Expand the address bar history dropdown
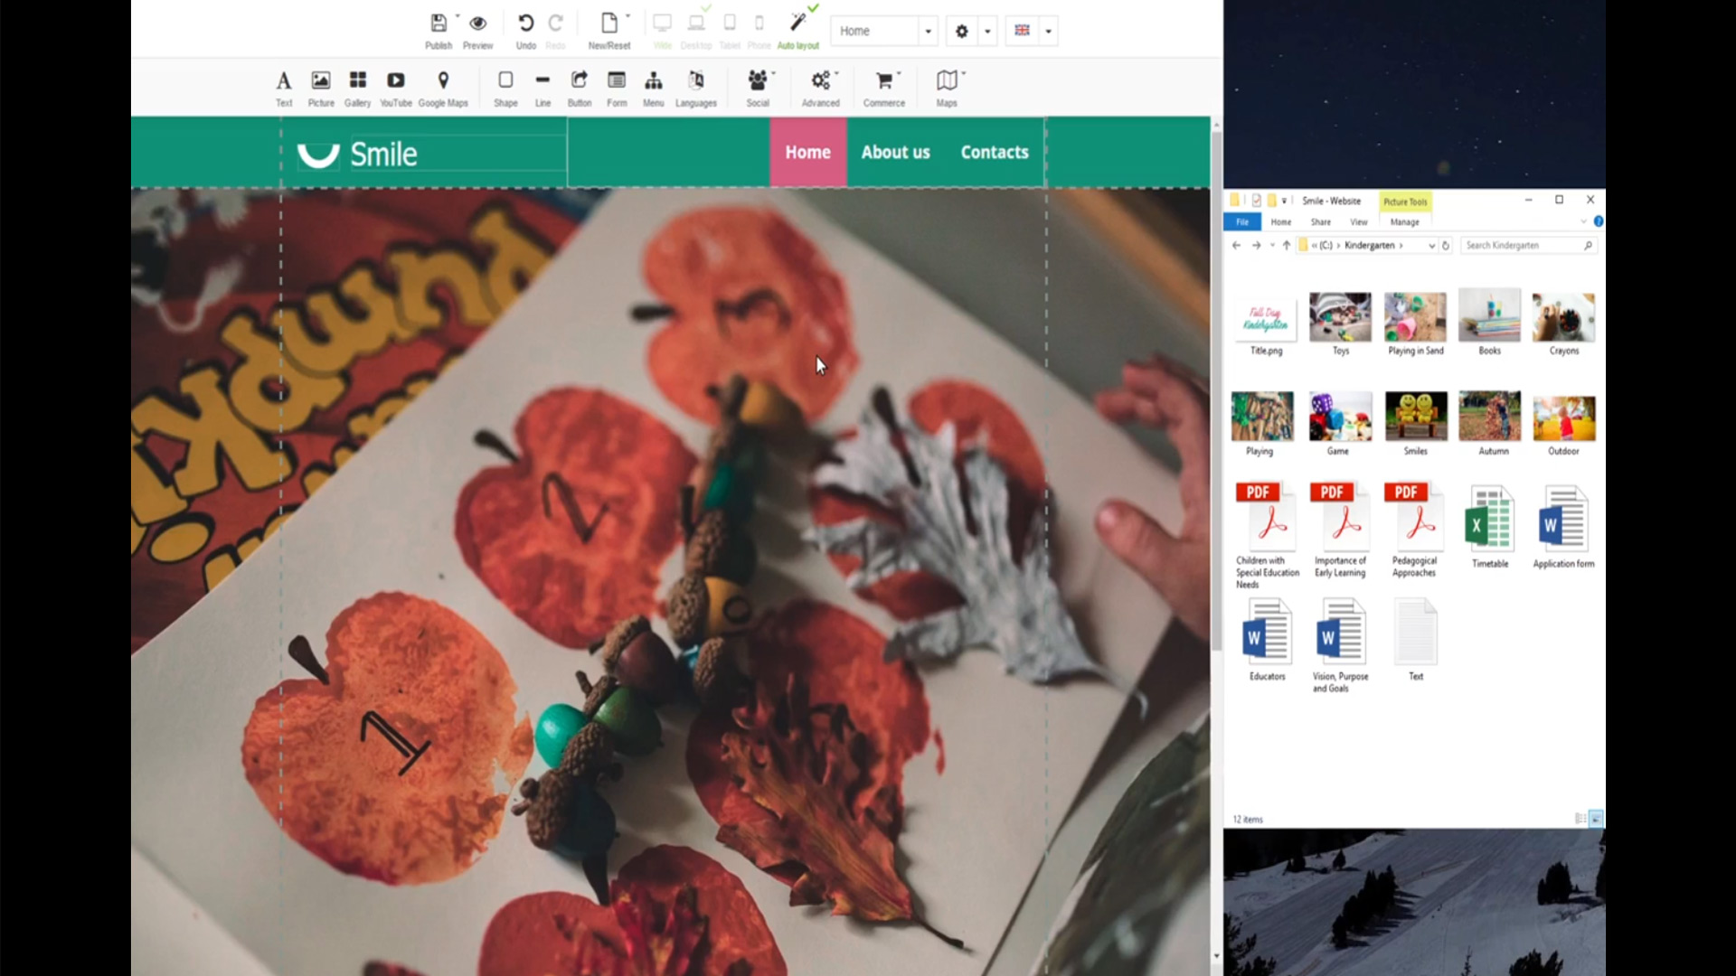Viewport: 1736px width, 976px height. (1431, 245)
